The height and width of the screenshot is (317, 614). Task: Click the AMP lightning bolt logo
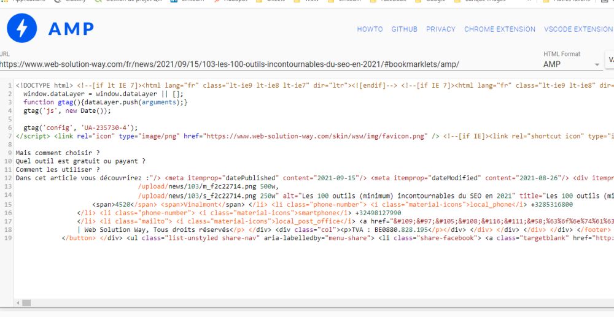22,28
